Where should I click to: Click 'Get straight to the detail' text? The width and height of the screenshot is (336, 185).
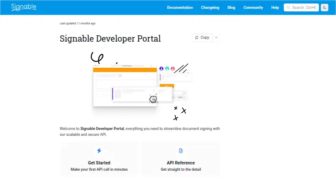click(181, 169)
